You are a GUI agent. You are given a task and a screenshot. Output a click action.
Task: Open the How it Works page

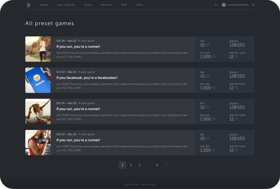point(66,5)
